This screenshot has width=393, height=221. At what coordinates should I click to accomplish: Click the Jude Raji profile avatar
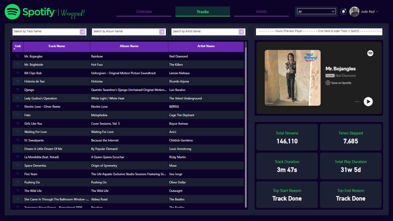click(x=354, y=12)
